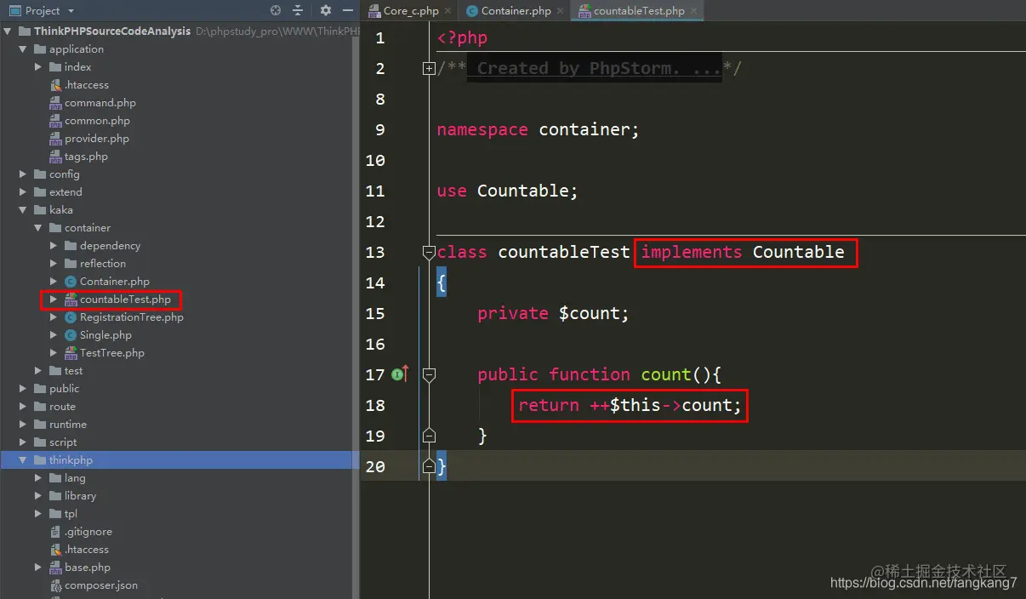Viewport: 1026px width, 599px height.
Task: Click the collapse all icon
Action: point(298,11)
